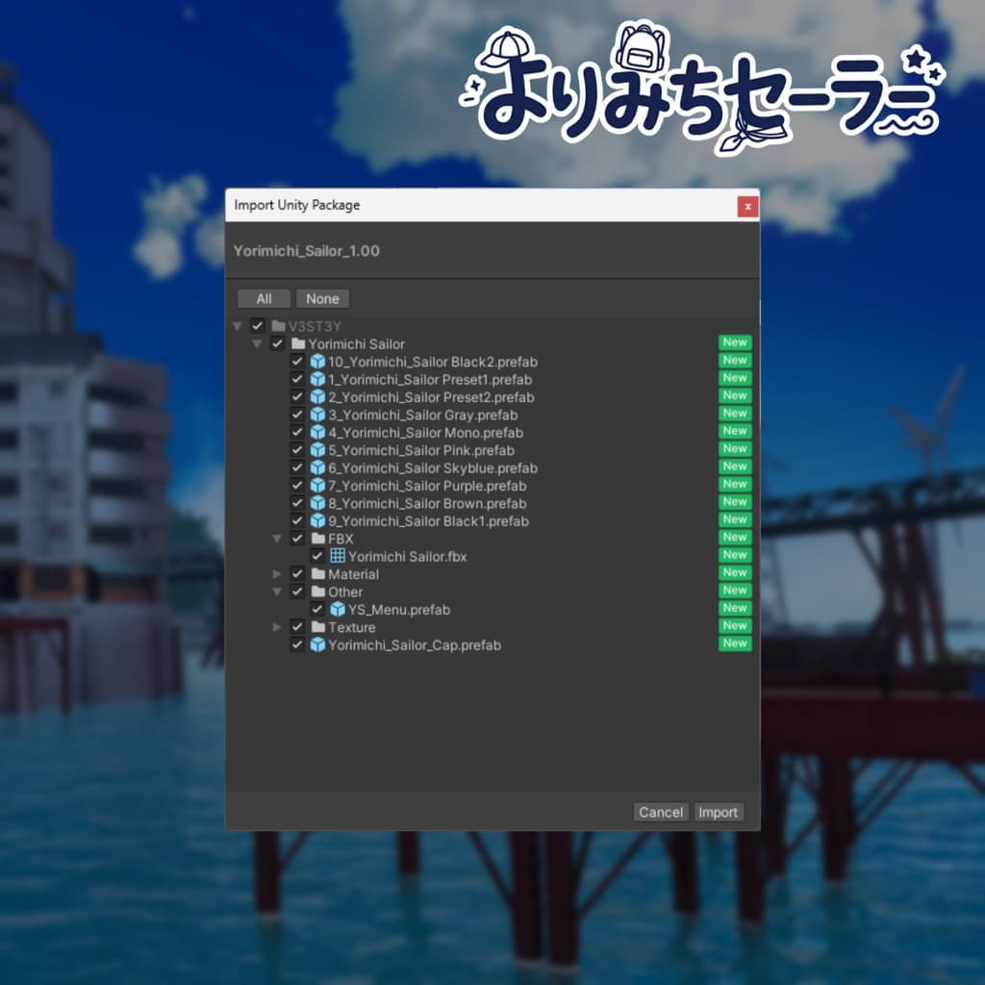Expand the Material folder
The image size is (985, 985).
click(278, 574)
